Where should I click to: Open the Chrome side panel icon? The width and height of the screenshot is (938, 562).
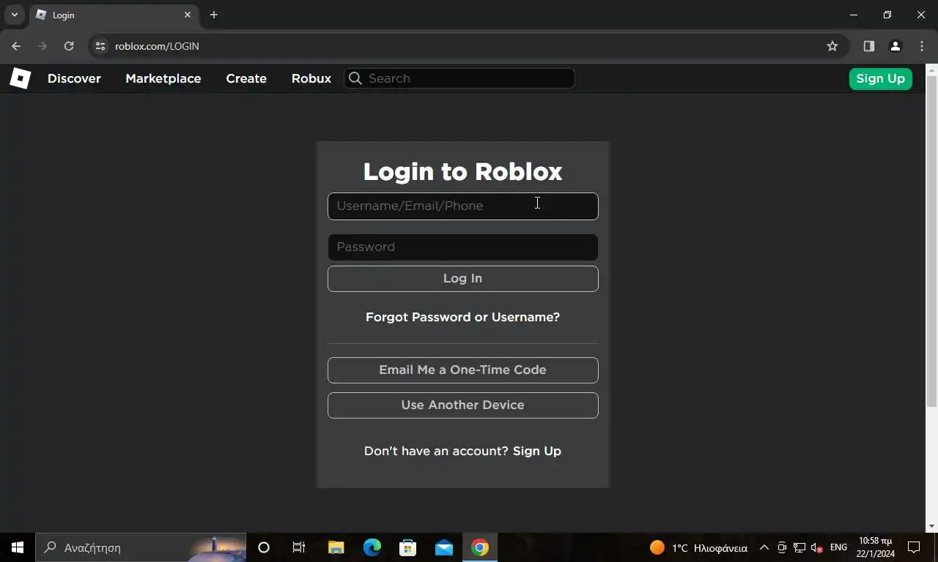pos(869,46)
